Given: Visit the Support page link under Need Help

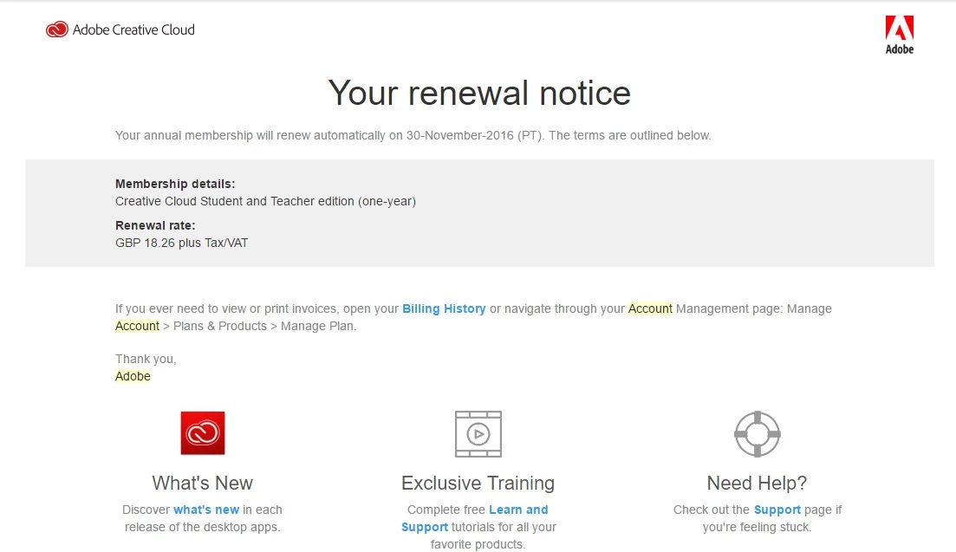Looking at the screenshot, I should 777,510.
